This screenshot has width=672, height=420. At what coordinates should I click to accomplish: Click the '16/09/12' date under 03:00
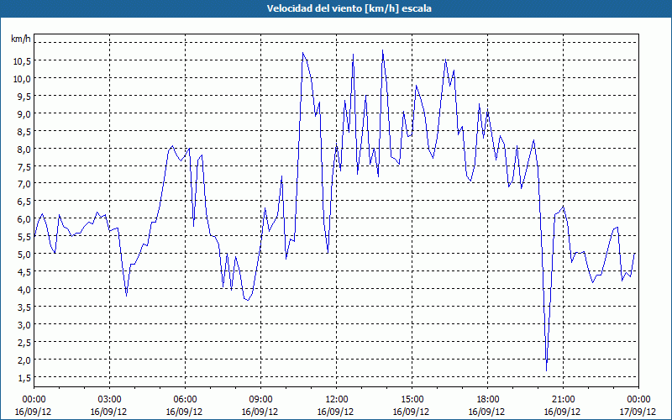click(x=109, y=412)
